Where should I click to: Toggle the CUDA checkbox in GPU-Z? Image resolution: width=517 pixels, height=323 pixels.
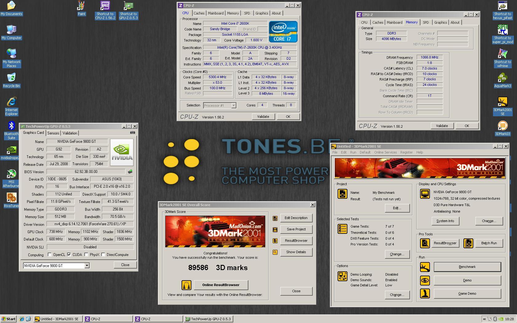(69, 255)
